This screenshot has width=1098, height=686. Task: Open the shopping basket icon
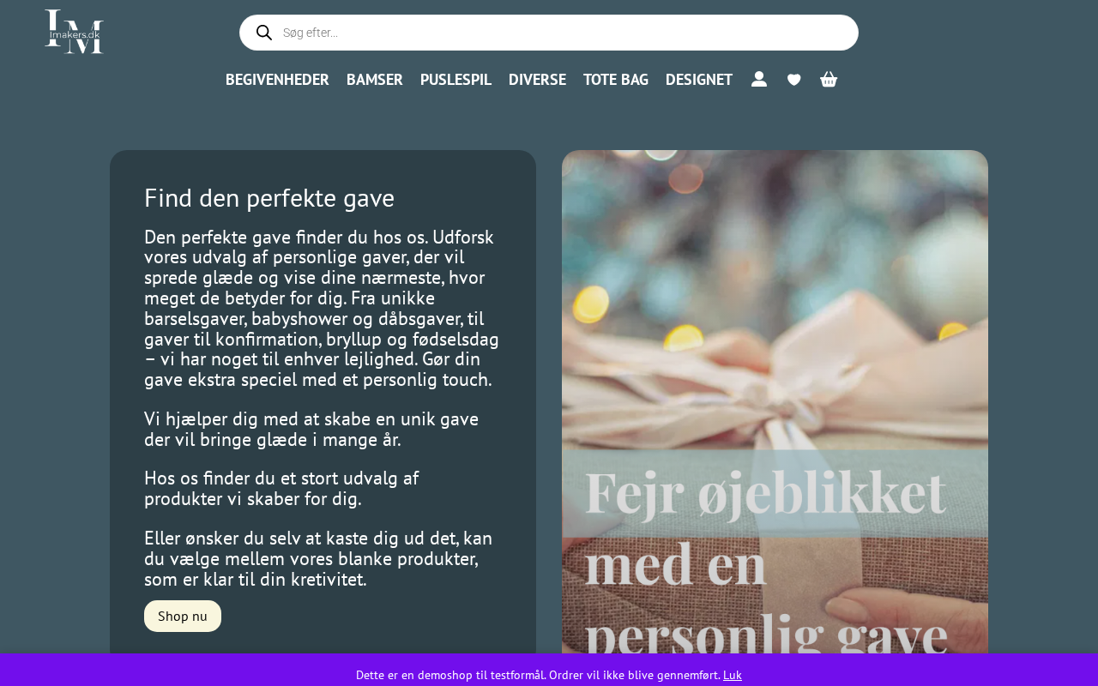(829, 79)
